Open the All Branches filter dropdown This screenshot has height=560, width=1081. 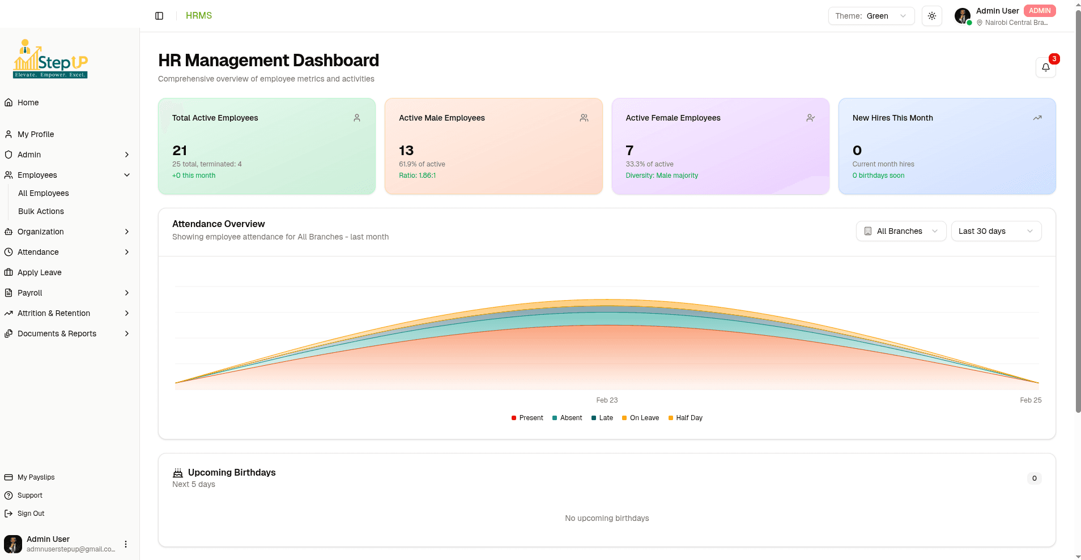click(901, 231)
